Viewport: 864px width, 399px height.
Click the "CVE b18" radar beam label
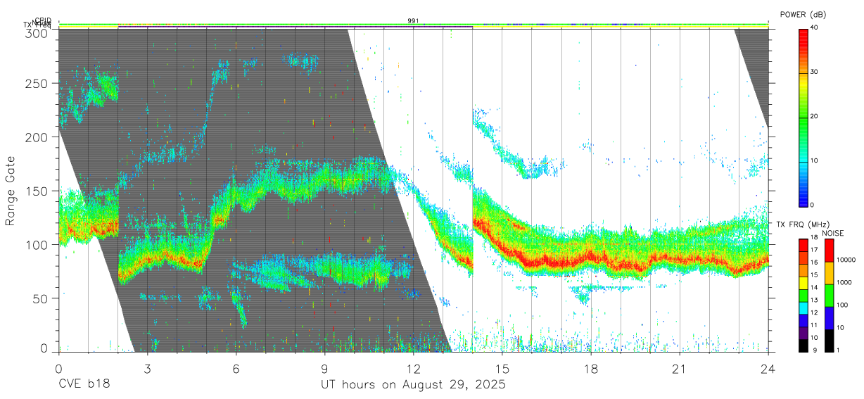point(84,384)
